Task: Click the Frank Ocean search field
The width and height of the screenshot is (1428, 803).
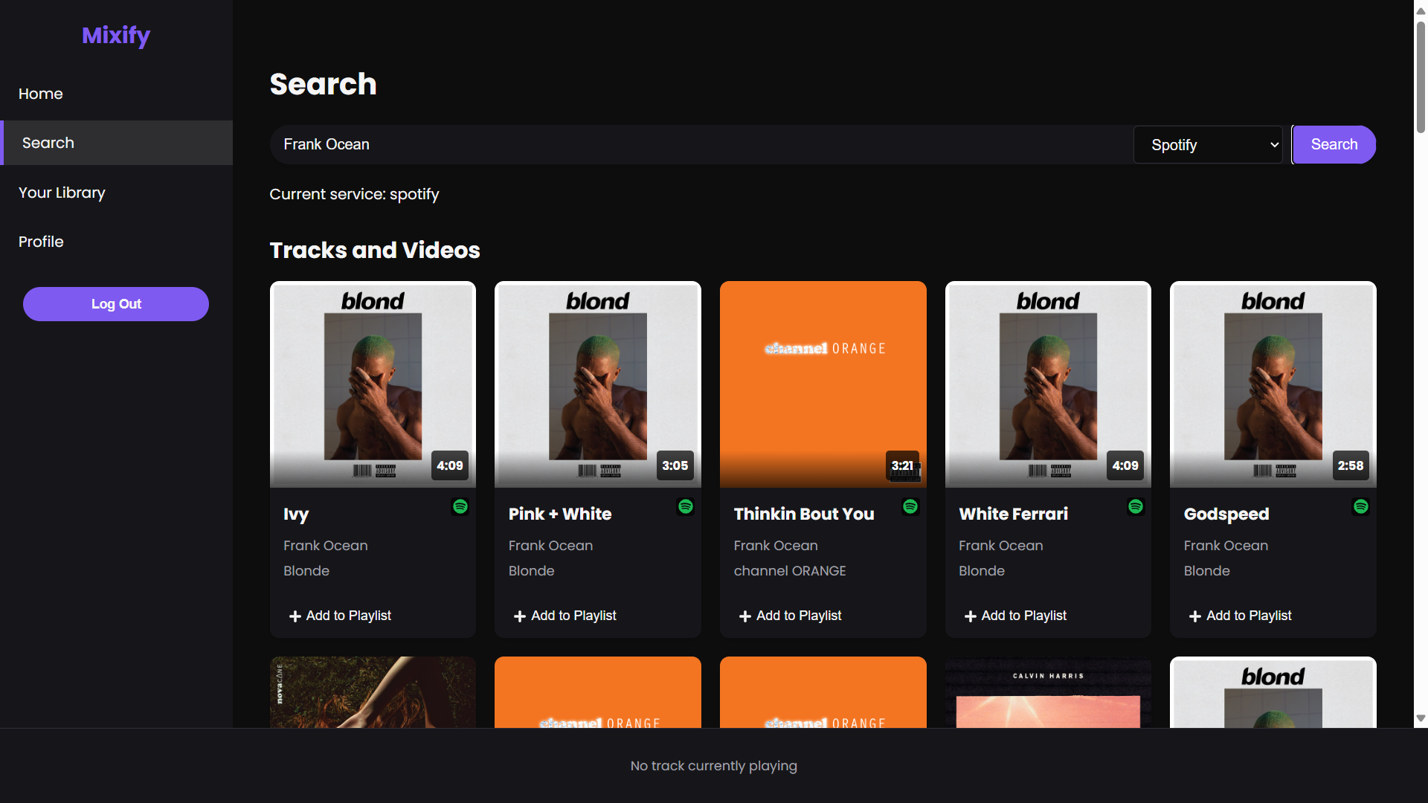Action: click(x=699, y=145)
